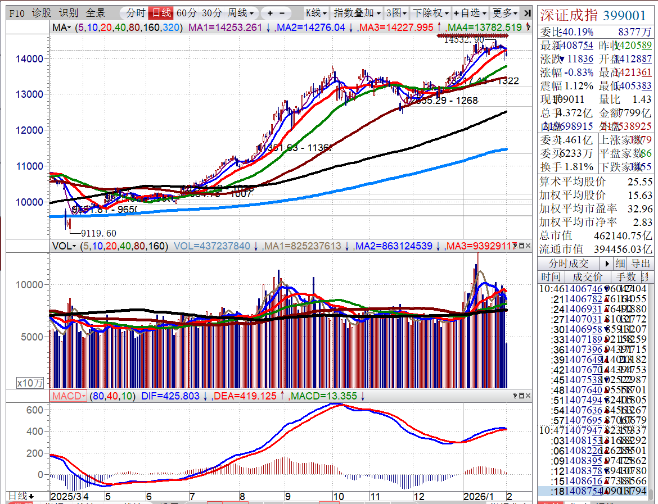Select the 30分 period chart
The width and height of the screenshot is (658, 504).
211,13
